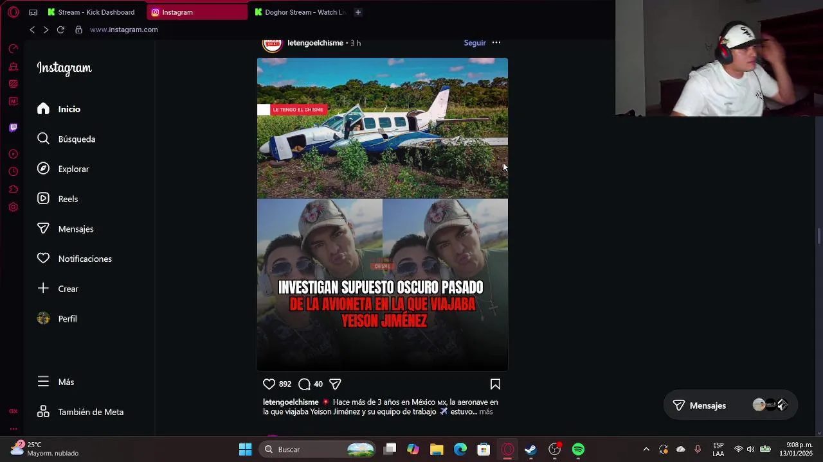The height and width of the screenshot is (462, 823).
Task: Open Task View on taskbar
Action: (390, 449)
